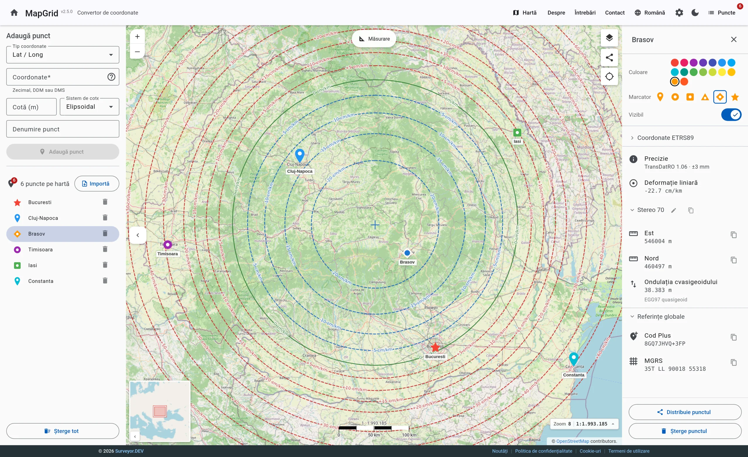
Task: Open the home page via house icon
Action: 14,13
